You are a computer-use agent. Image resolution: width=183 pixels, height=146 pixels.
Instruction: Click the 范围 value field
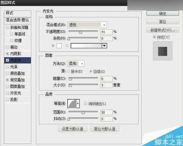click(106, 112)
